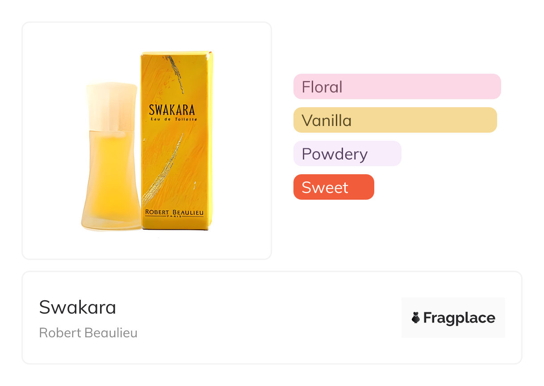The width and height of the screenshot is (544, 386).
Task: Click the small PARIS text on box
Action: [x=174, y=217]
